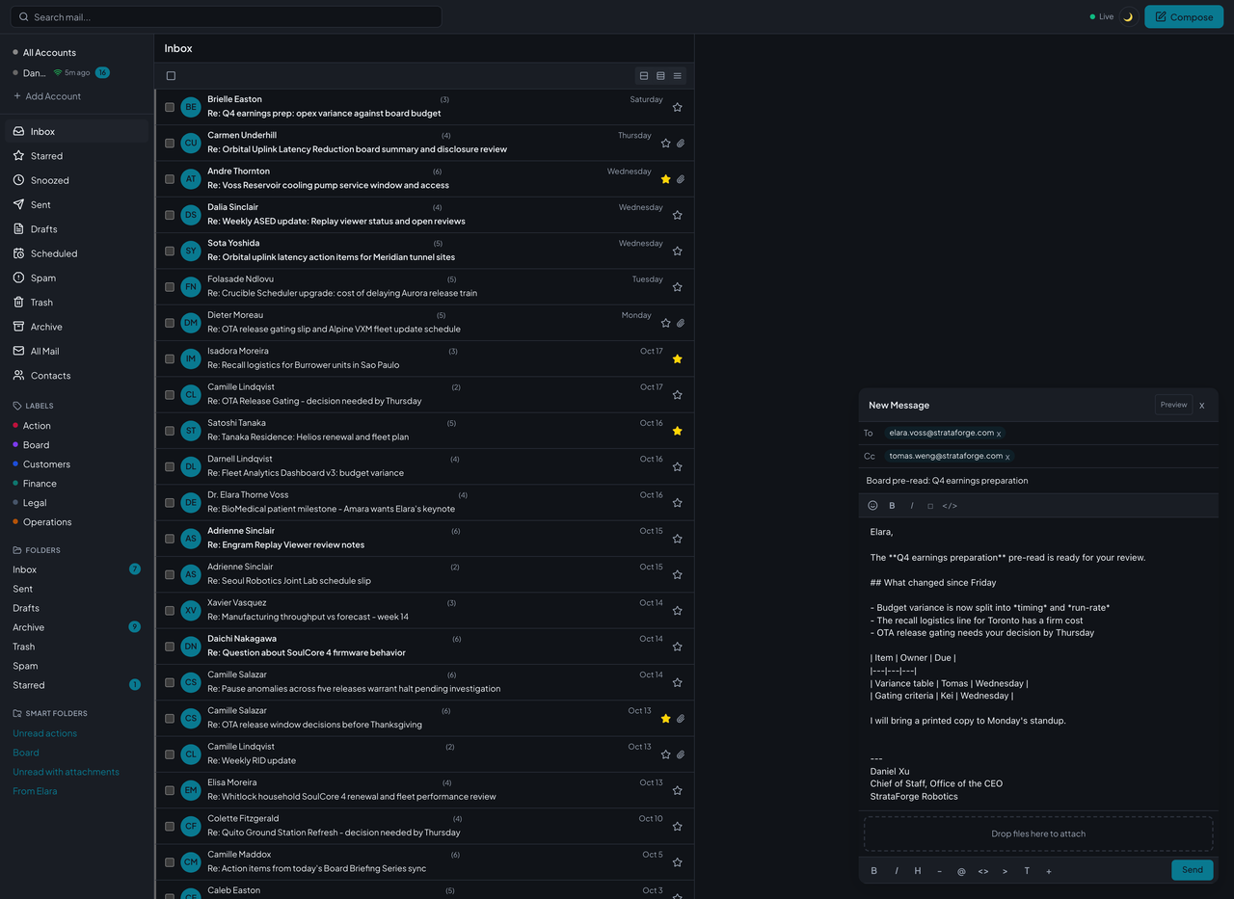Open the Archive mailbox with box icon
The width and height of the screenshot is (1234, 899).
click(x=77, y=327)
